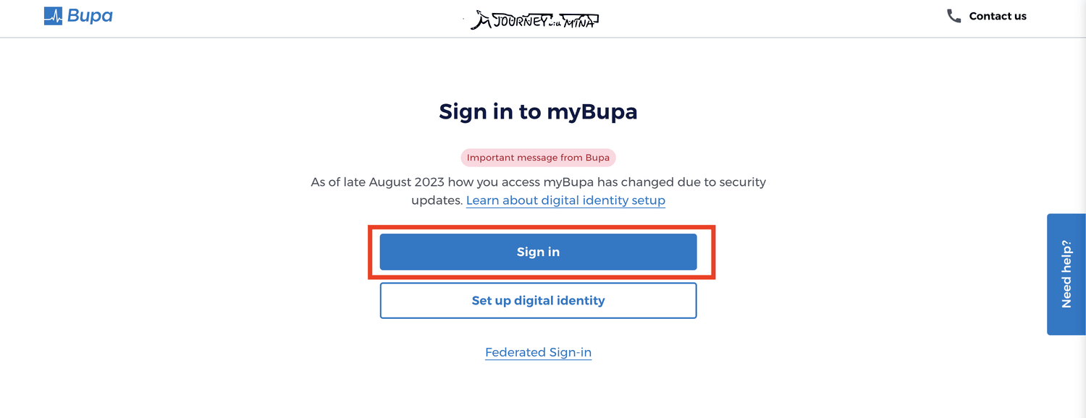This screenshot has width=1086, height=418.
Task: Open the Federated Sign-in link
Action: point(538,352)
